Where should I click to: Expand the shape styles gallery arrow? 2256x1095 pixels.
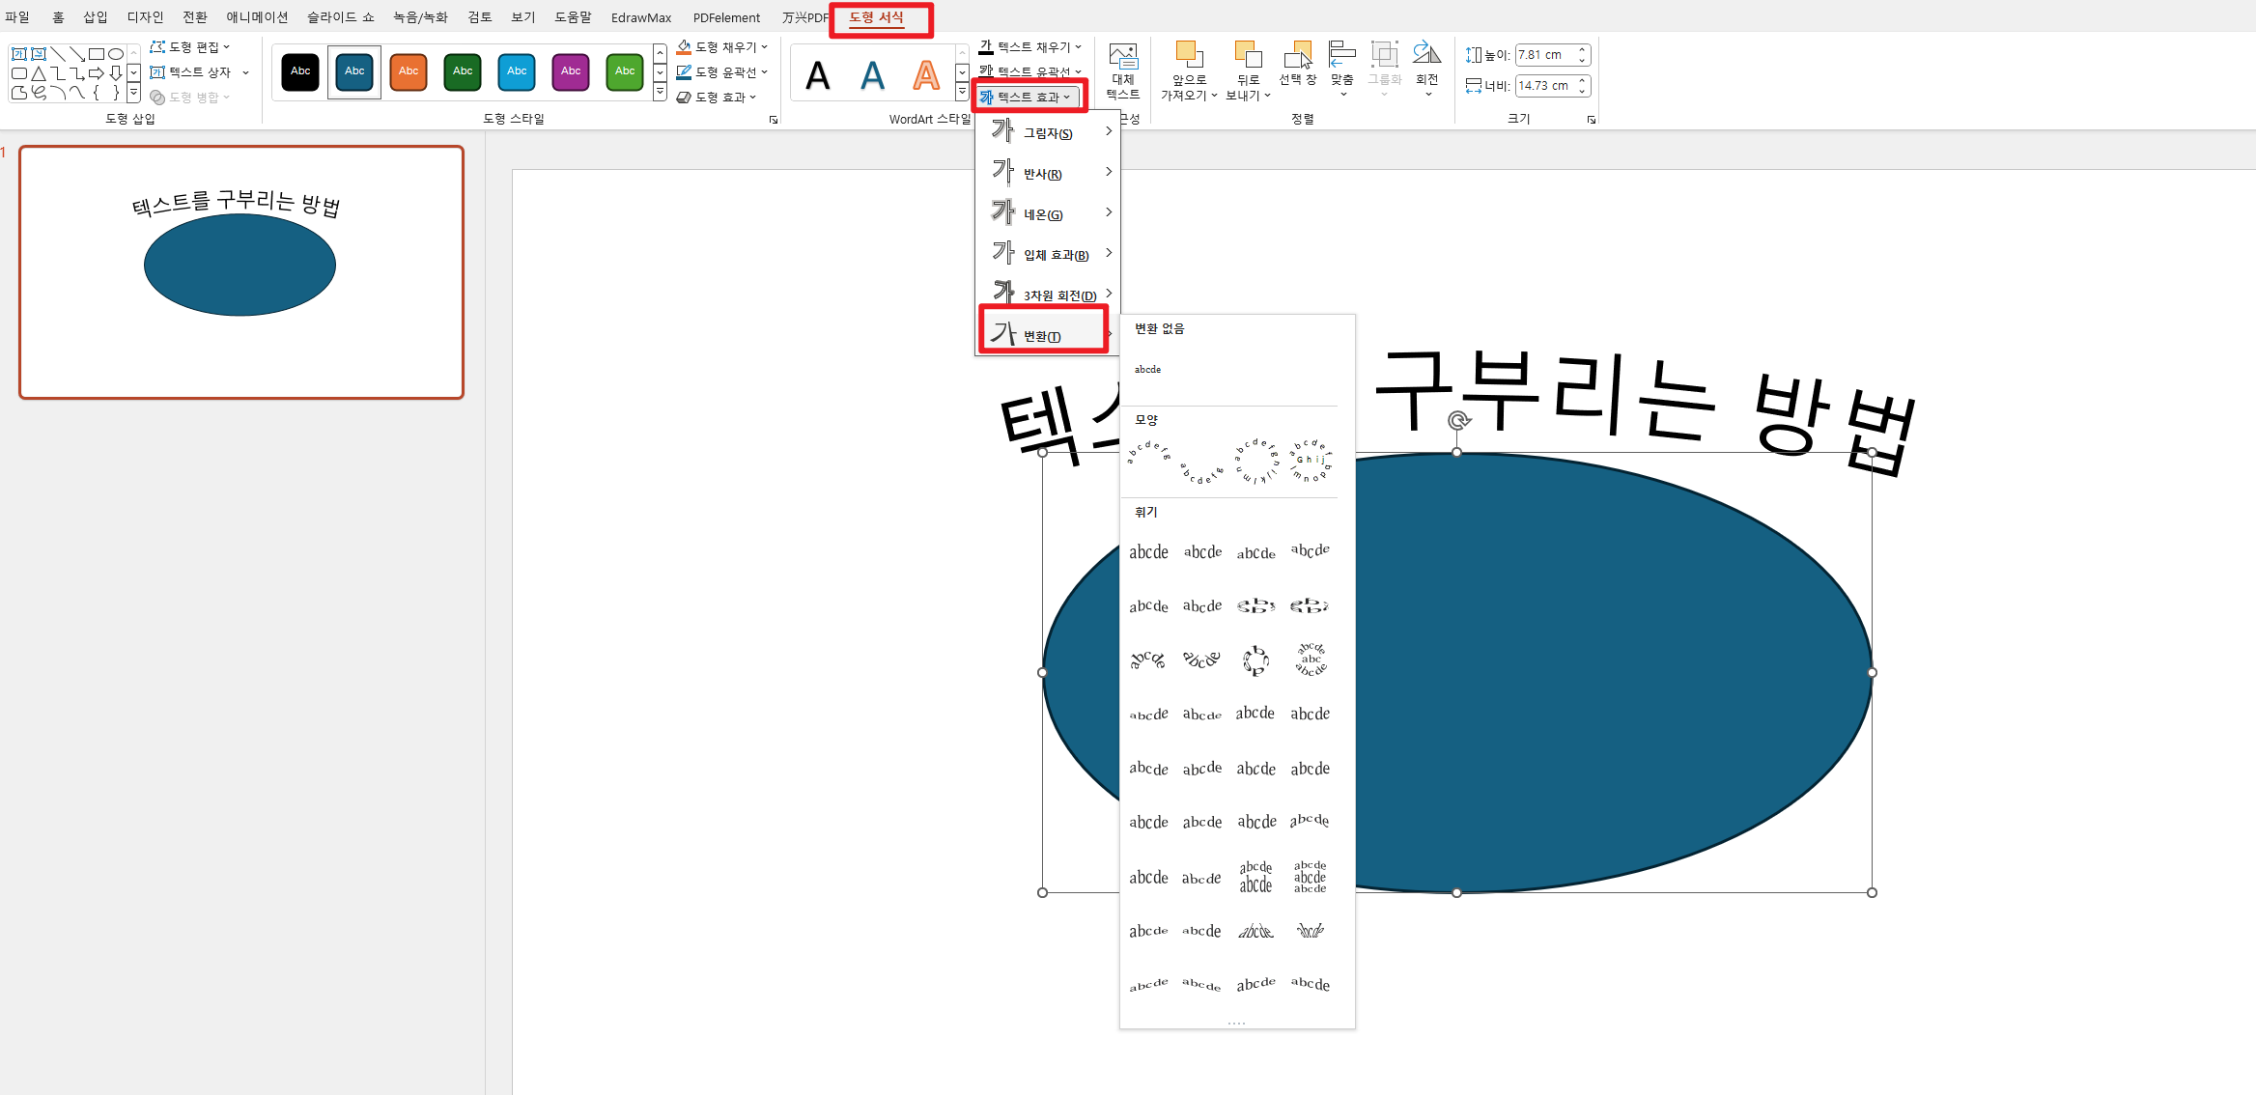coord(660,92)
